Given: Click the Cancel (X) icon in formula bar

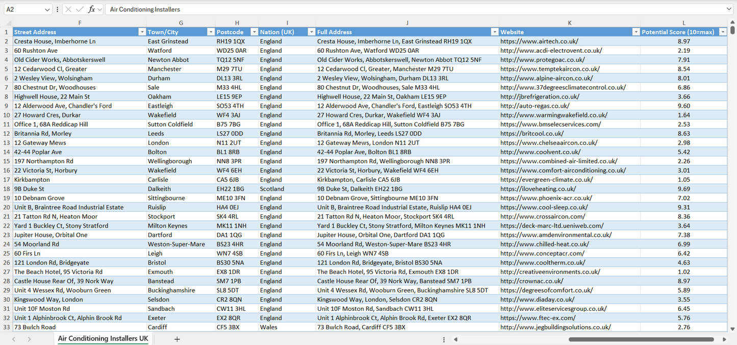Looking at the screenshot, I should 68,9.
